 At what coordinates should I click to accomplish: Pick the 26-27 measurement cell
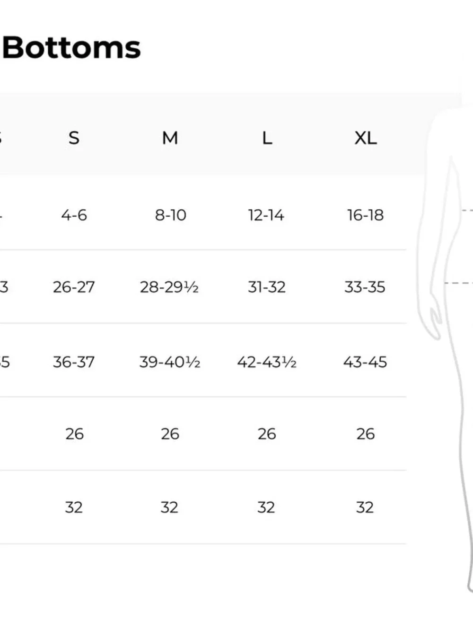point(74,287)
